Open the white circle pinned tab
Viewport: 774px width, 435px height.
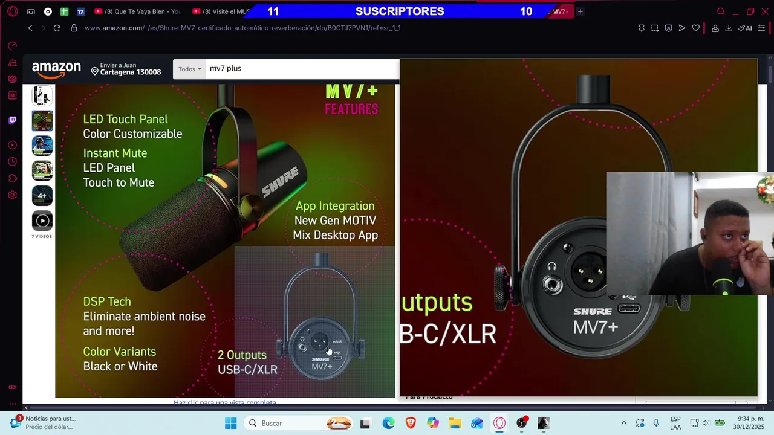tap(48, 11)
